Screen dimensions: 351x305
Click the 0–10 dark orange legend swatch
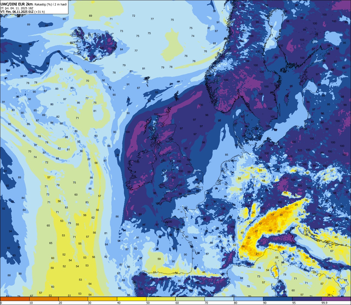(x=15, y=299)
